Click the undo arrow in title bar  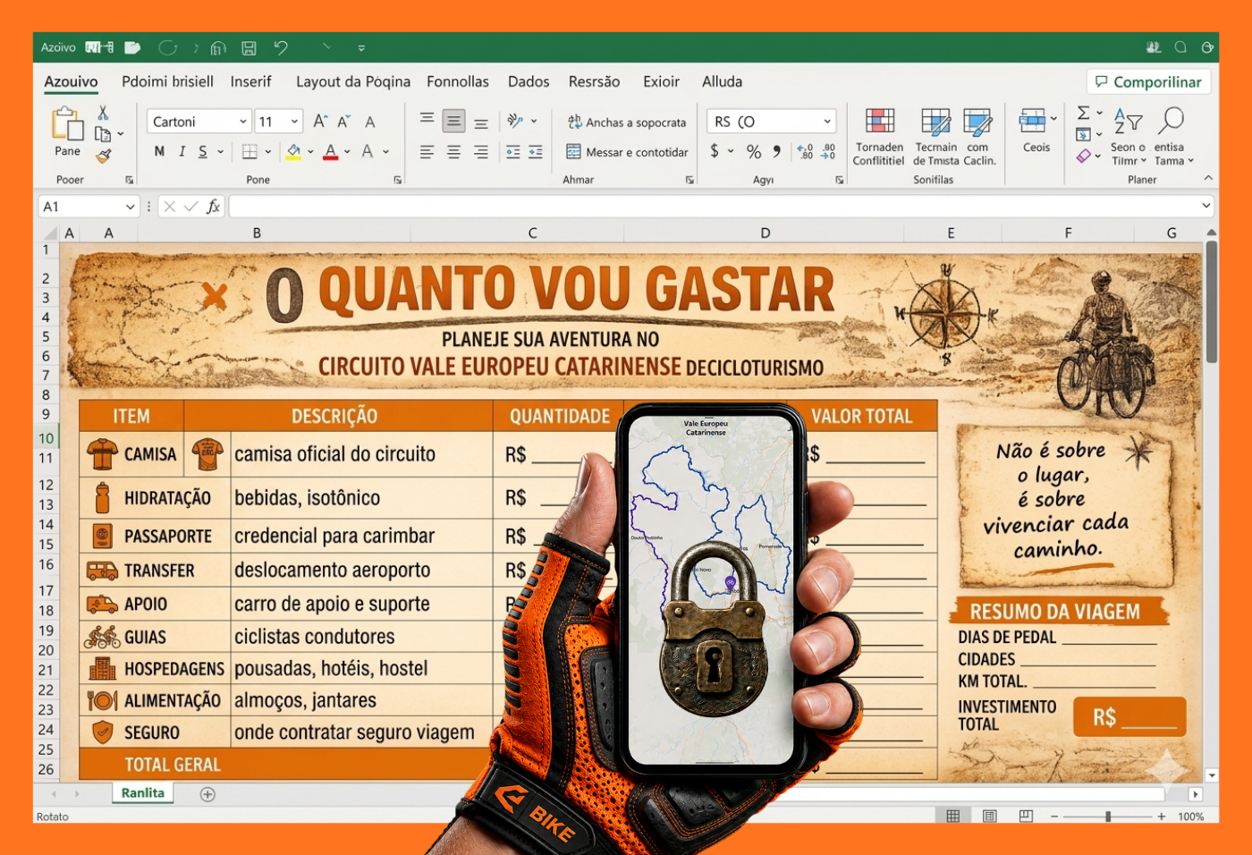point(281,47)
